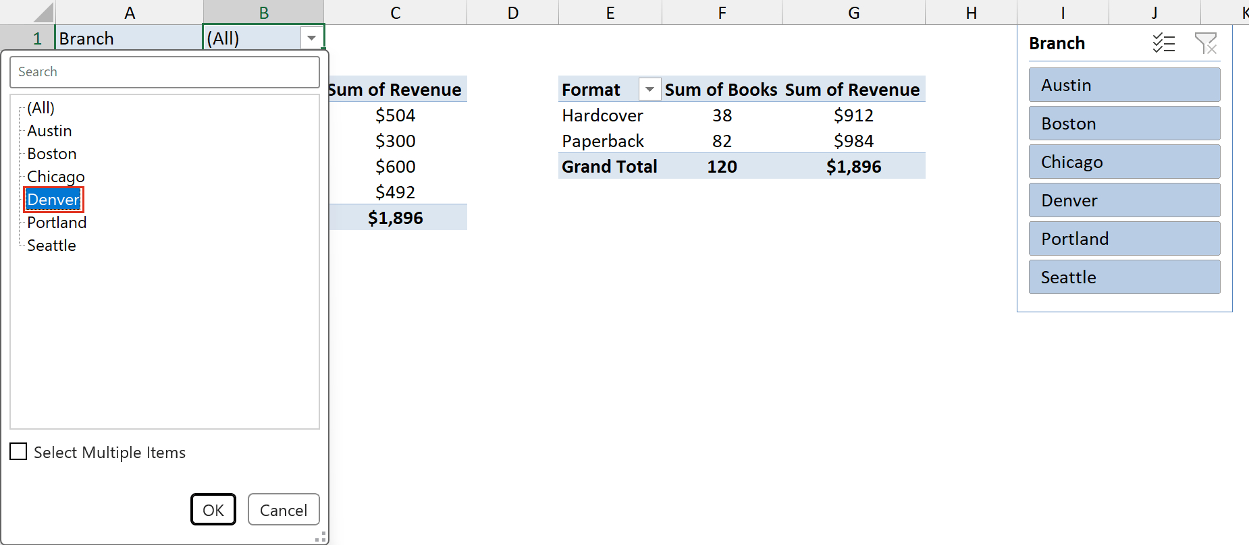
Task: Select column C header
Action: click(x=396, y=12)
